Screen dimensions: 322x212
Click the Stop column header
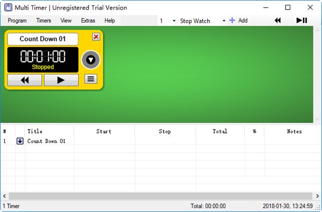click(x=165, y=131)
